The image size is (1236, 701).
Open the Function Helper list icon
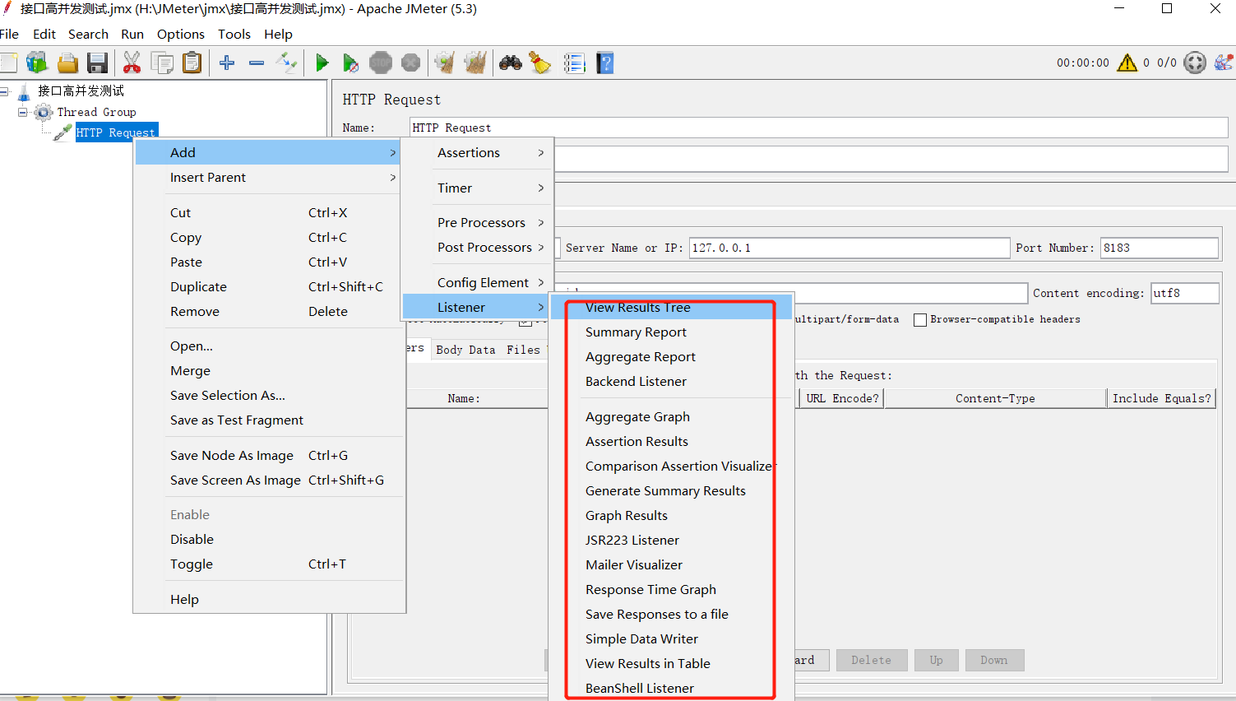[574, 63]
